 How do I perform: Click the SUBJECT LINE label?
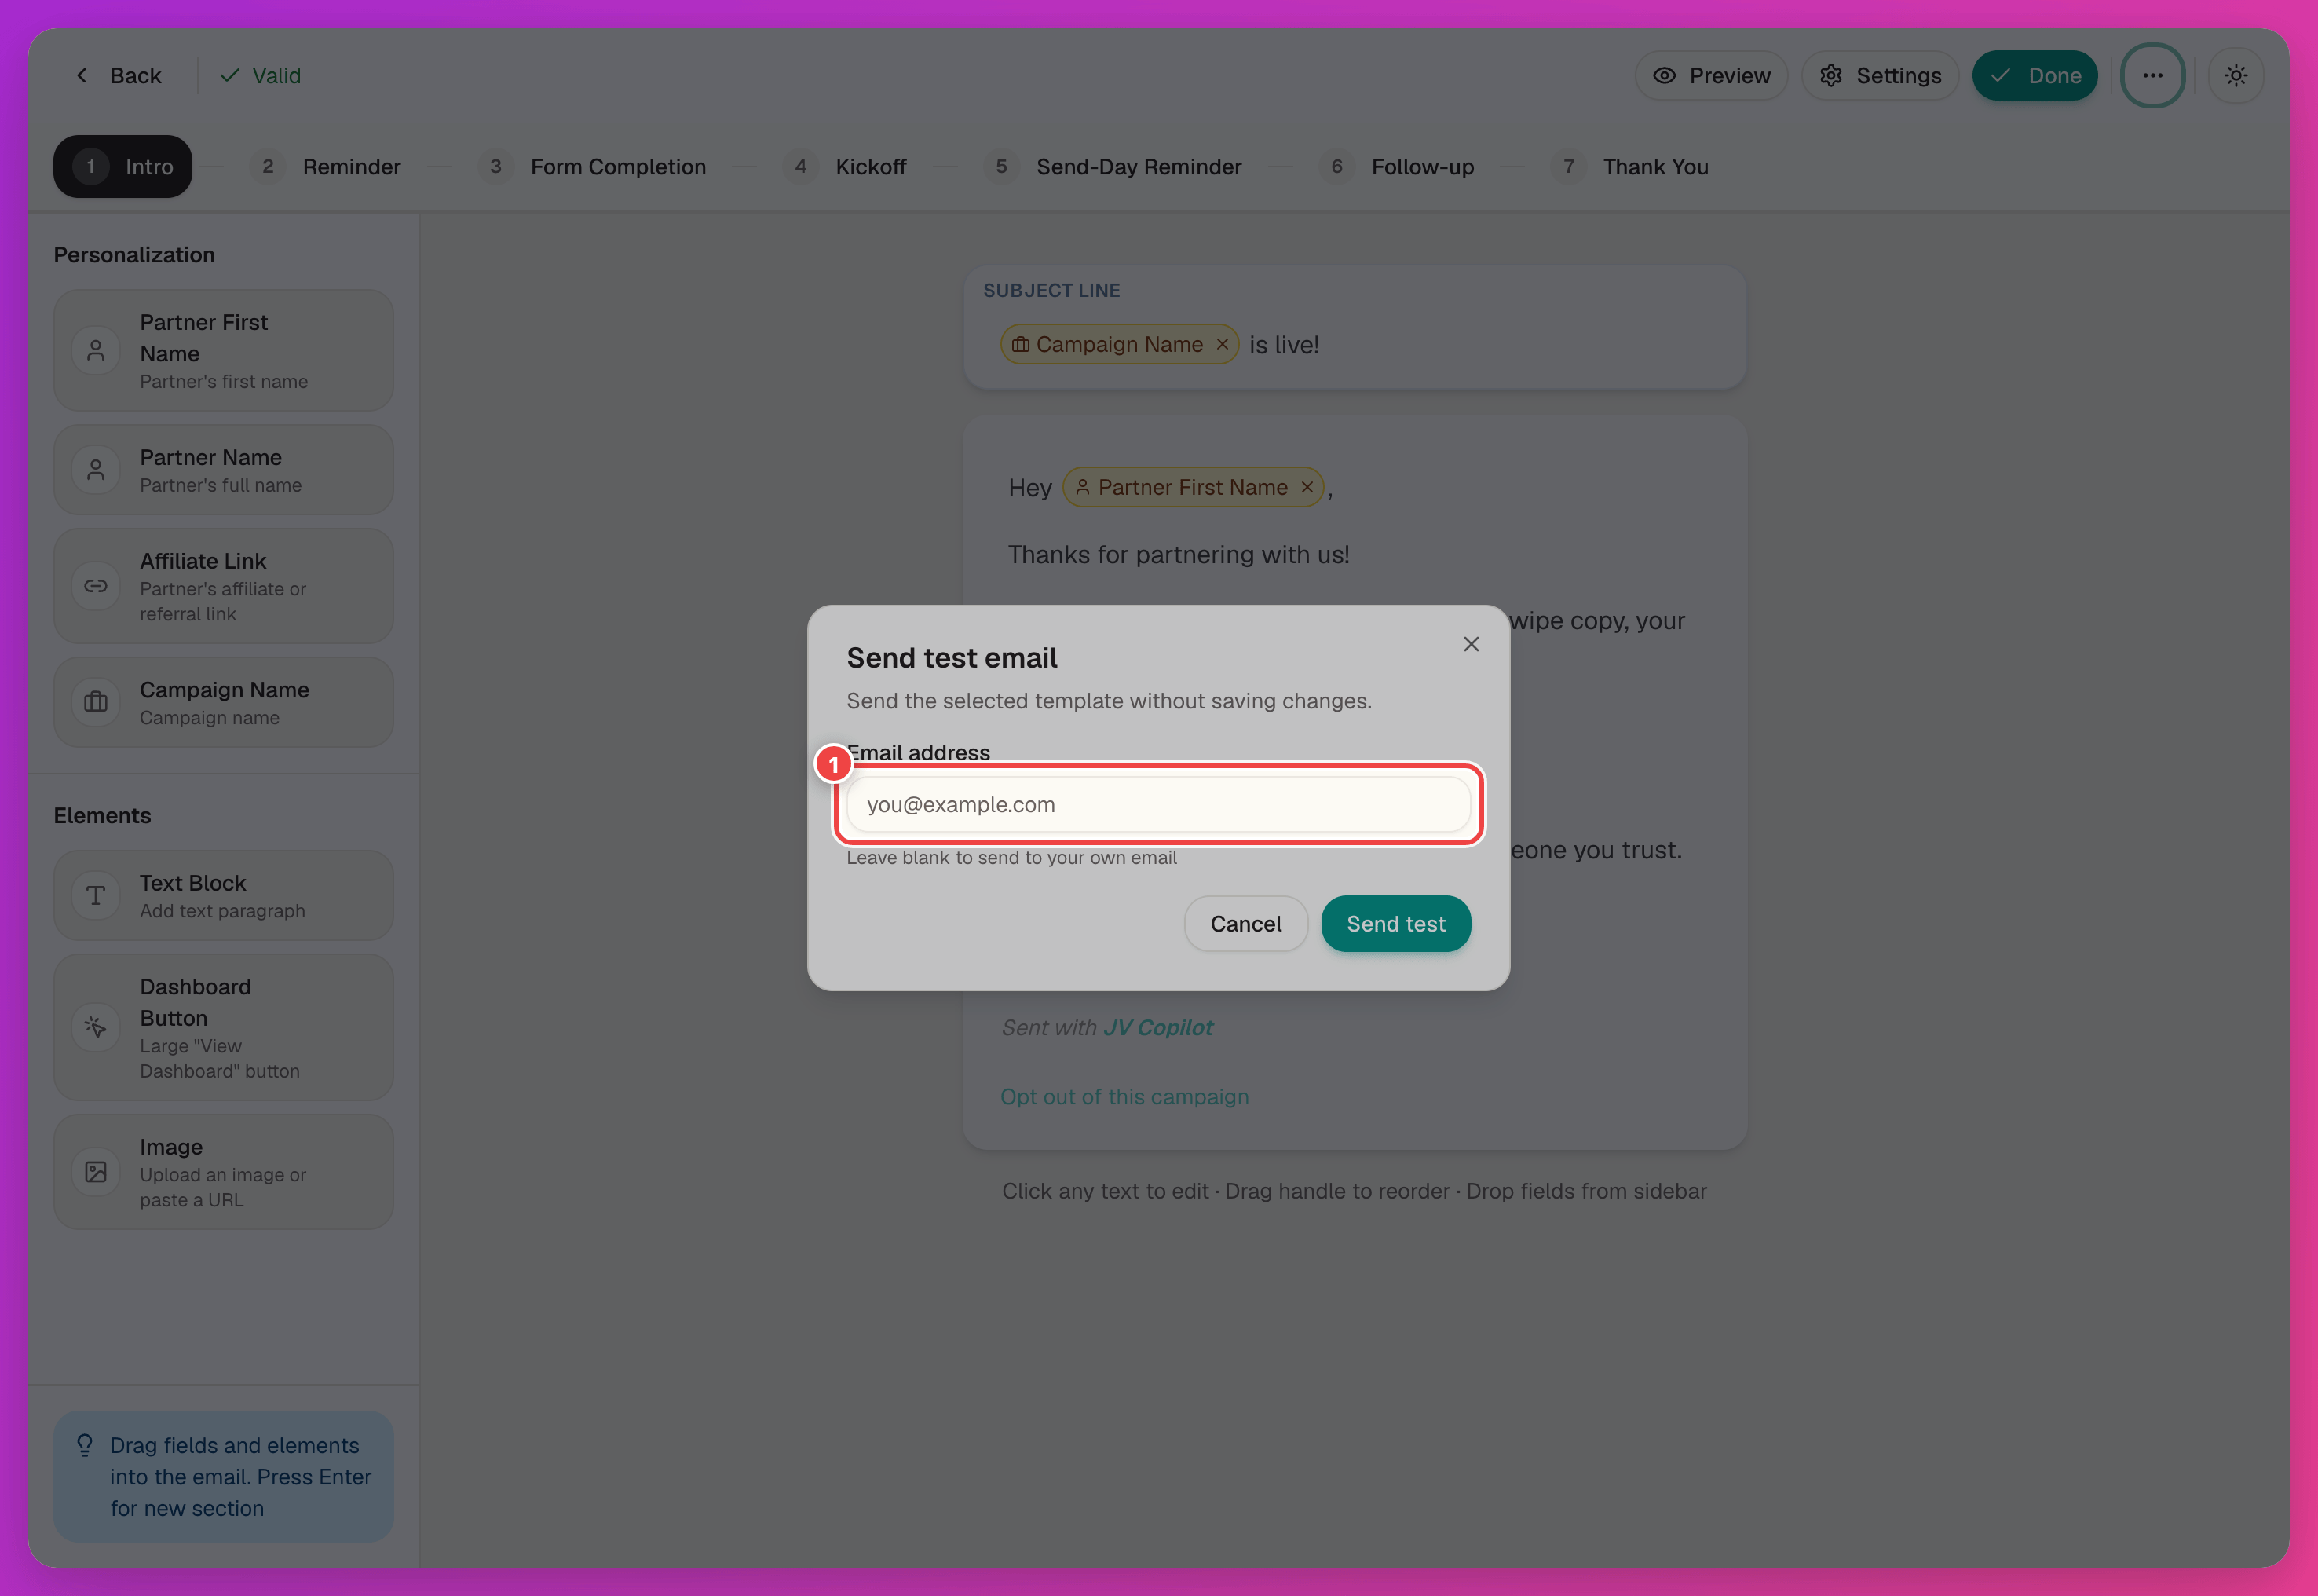click(x=1051, y=290)
